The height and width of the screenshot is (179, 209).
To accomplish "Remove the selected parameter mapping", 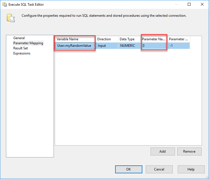I will pyautogui.click(x=189, y=151).
